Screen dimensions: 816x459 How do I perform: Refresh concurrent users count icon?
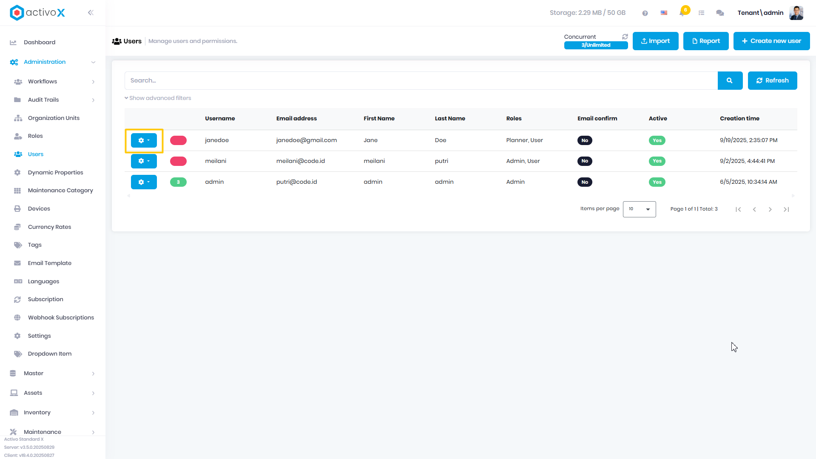click(625, 37)
